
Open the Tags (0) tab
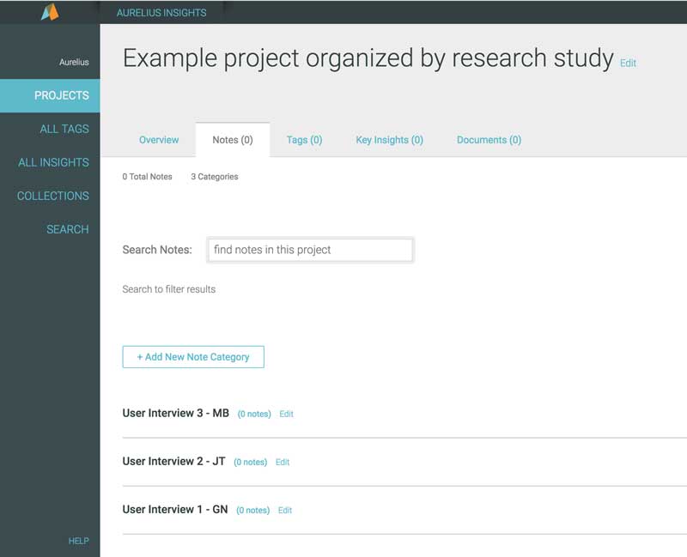pyautogui.click(x=305, y=140)
